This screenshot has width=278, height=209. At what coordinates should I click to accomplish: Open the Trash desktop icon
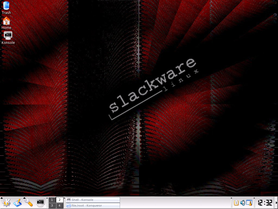coord(6,8)
